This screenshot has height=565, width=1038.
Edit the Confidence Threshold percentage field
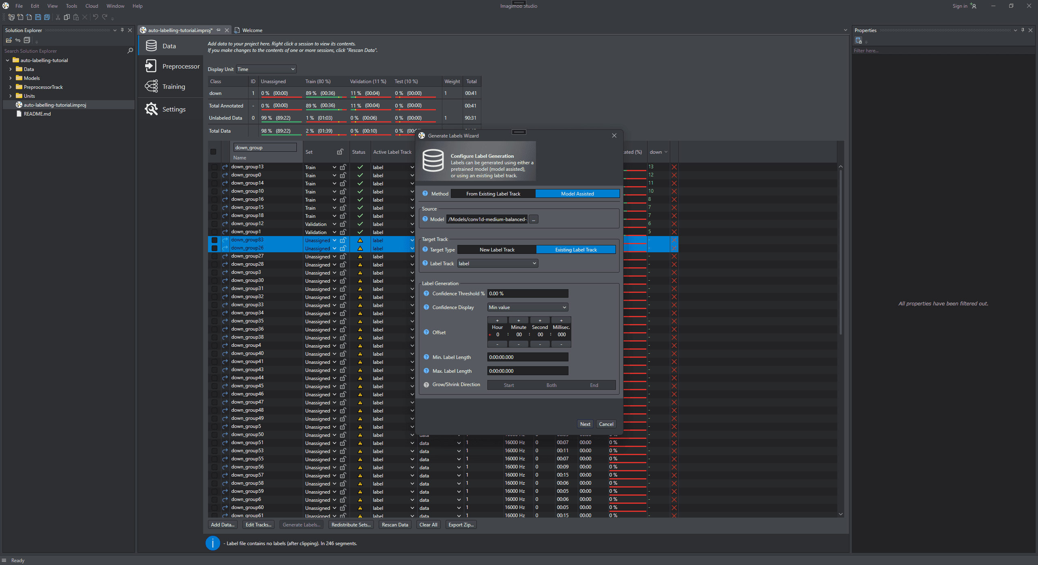[526, 293]
